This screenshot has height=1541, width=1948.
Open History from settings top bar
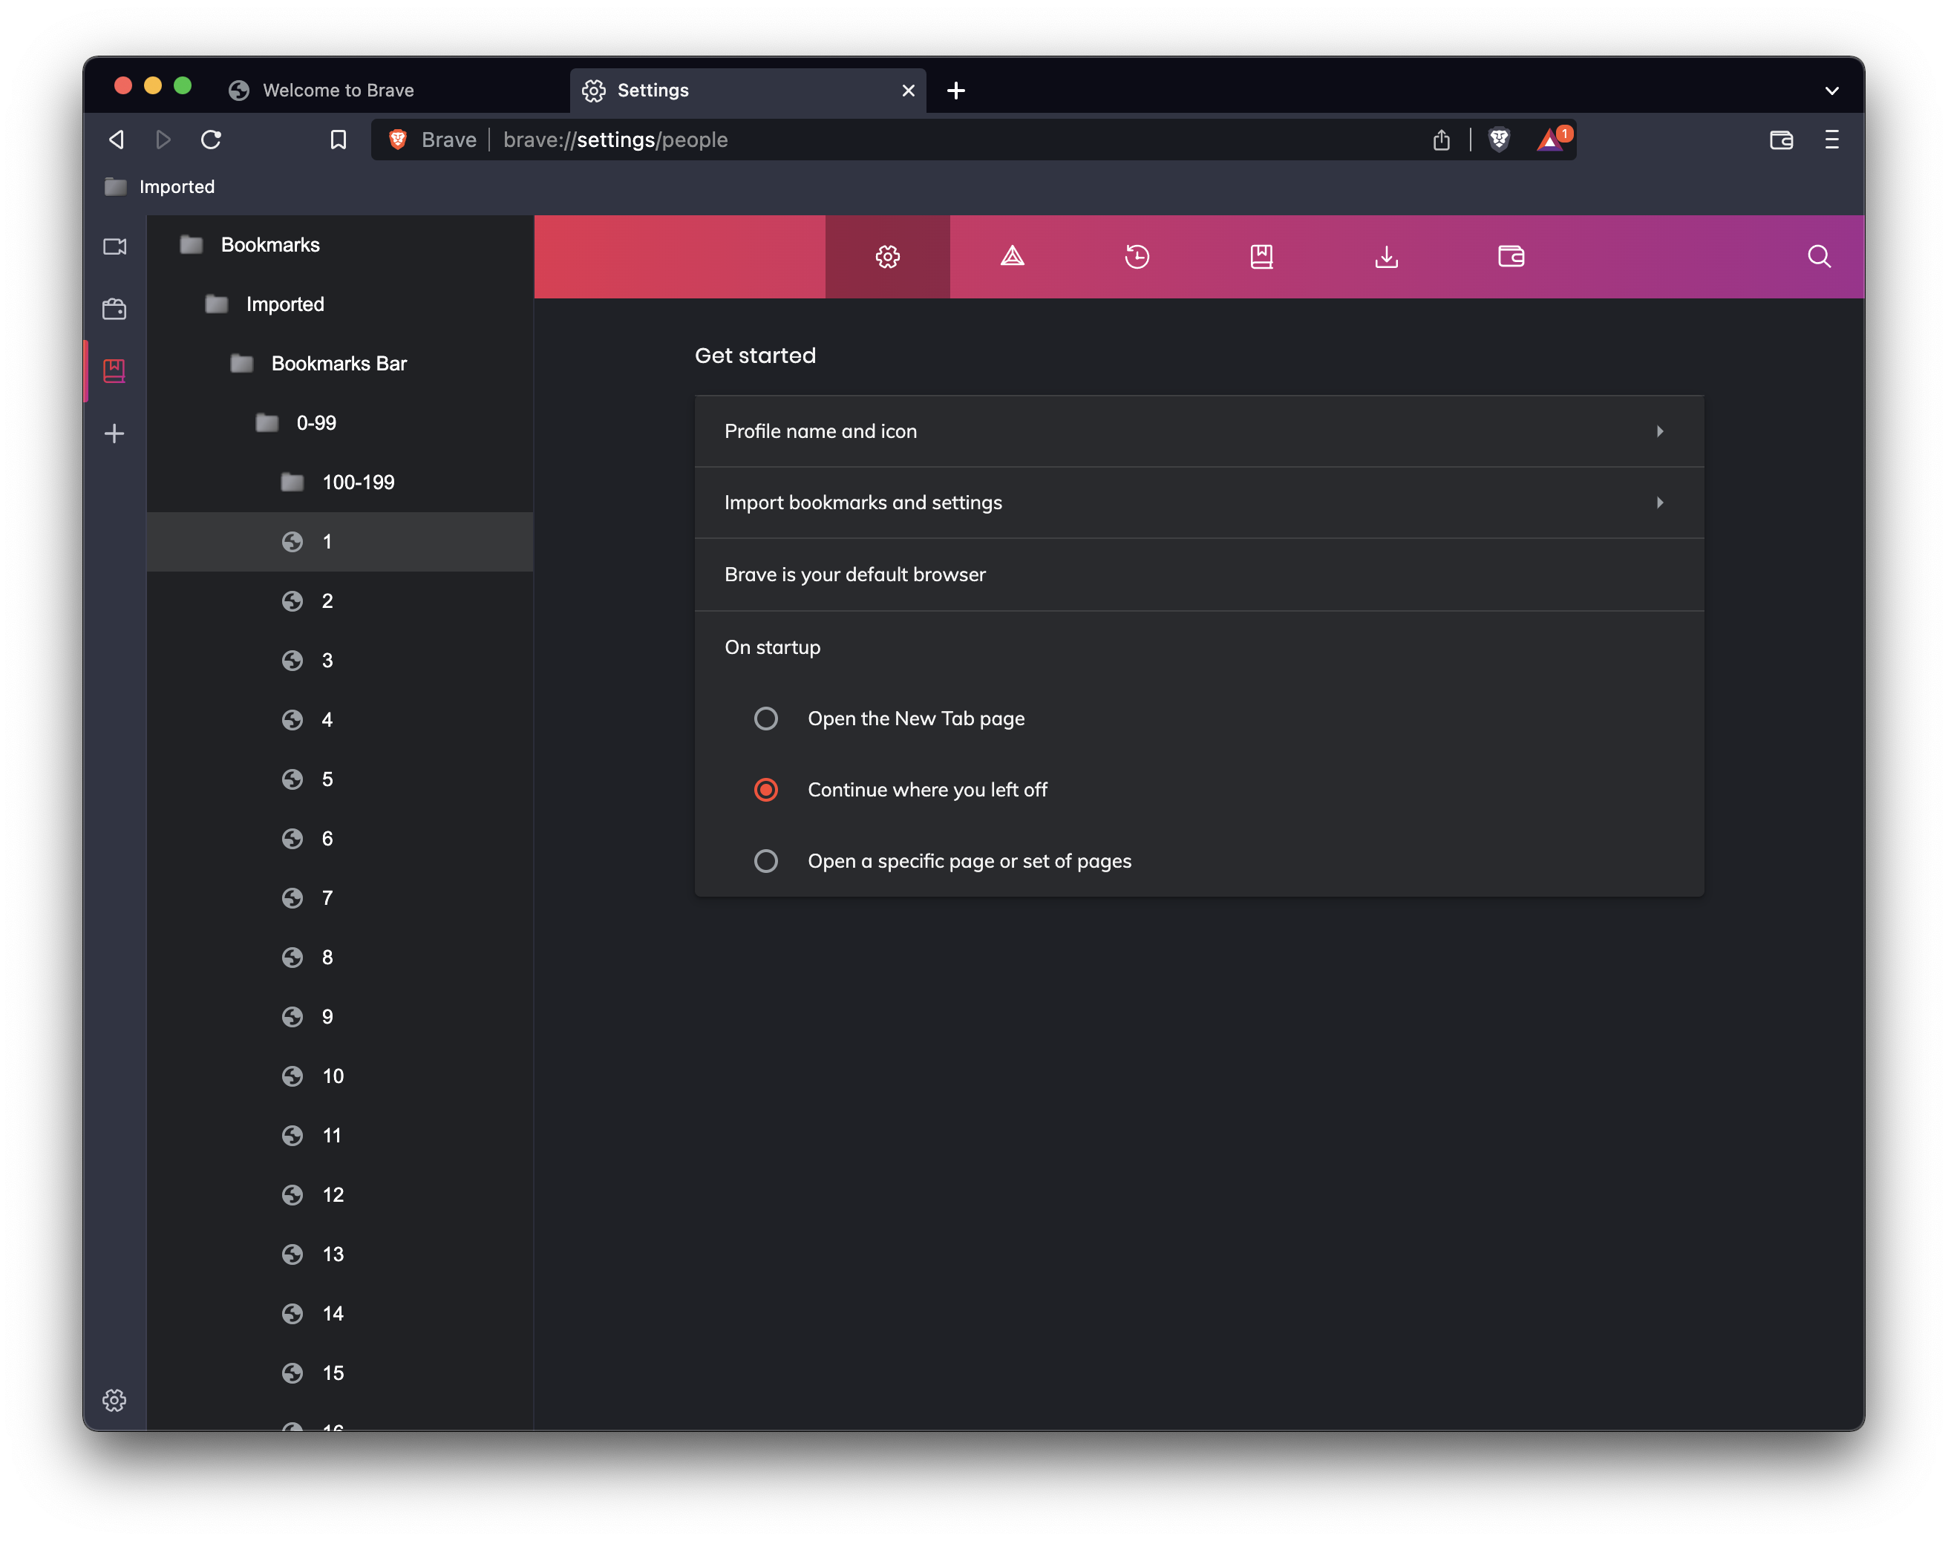tap(1137, 257)
